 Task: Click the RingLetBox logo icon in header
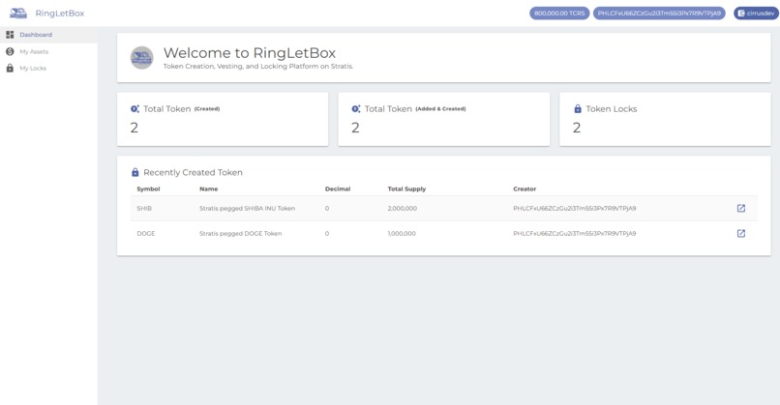[18, 14]
